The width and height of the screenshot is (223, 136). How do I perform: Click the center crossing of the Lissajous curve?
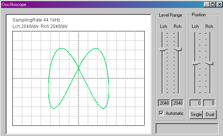(x=78, y=69)
